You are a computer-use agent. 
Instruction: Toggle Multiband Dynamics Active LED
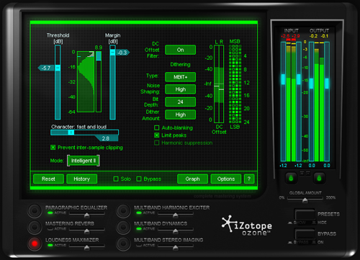pyautogui.click(x=139, y=229)
